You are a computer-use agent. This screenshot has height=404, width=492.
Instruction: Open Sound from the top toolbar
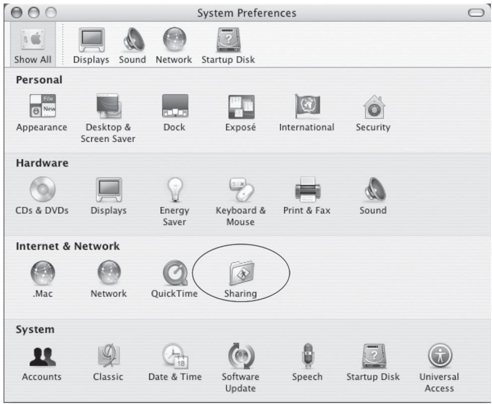(133, 45)
